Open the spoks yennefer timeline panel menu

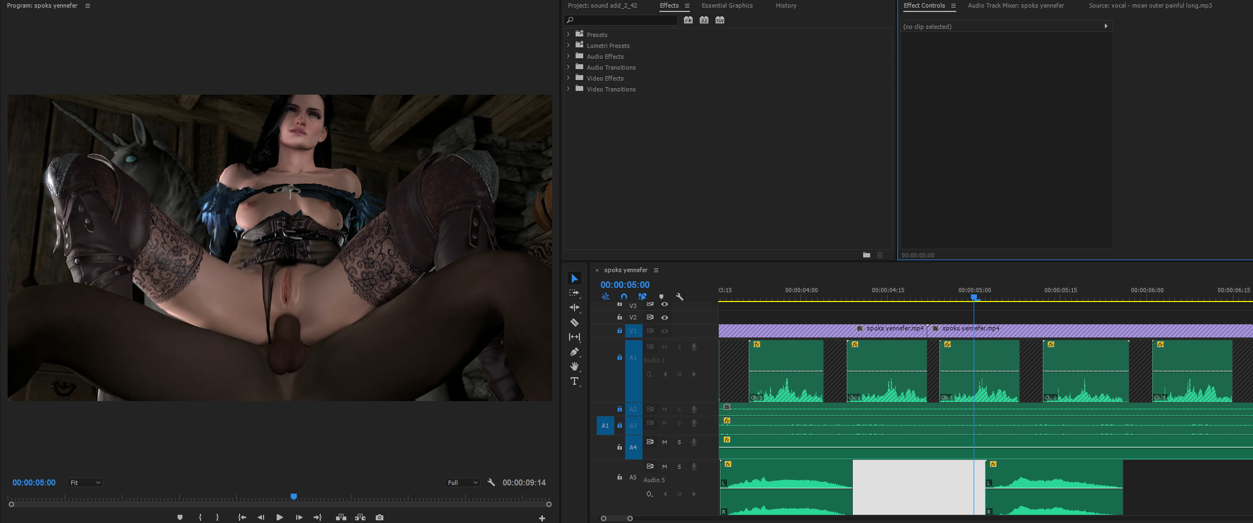(x=656, y=270)
